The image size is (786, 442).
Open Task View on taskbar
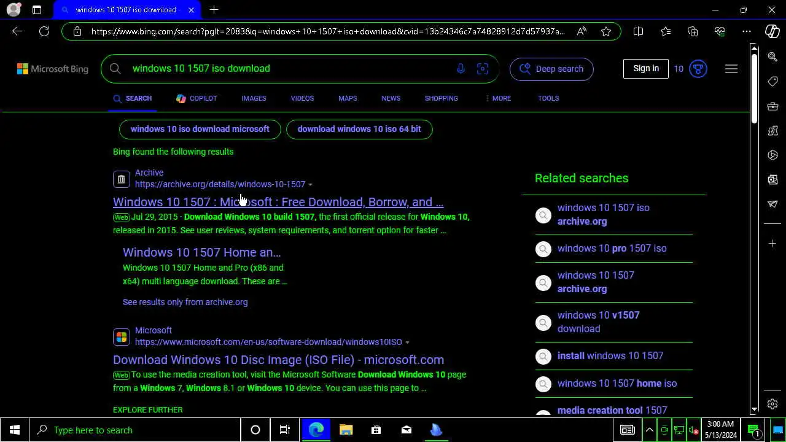click(285, 430)
